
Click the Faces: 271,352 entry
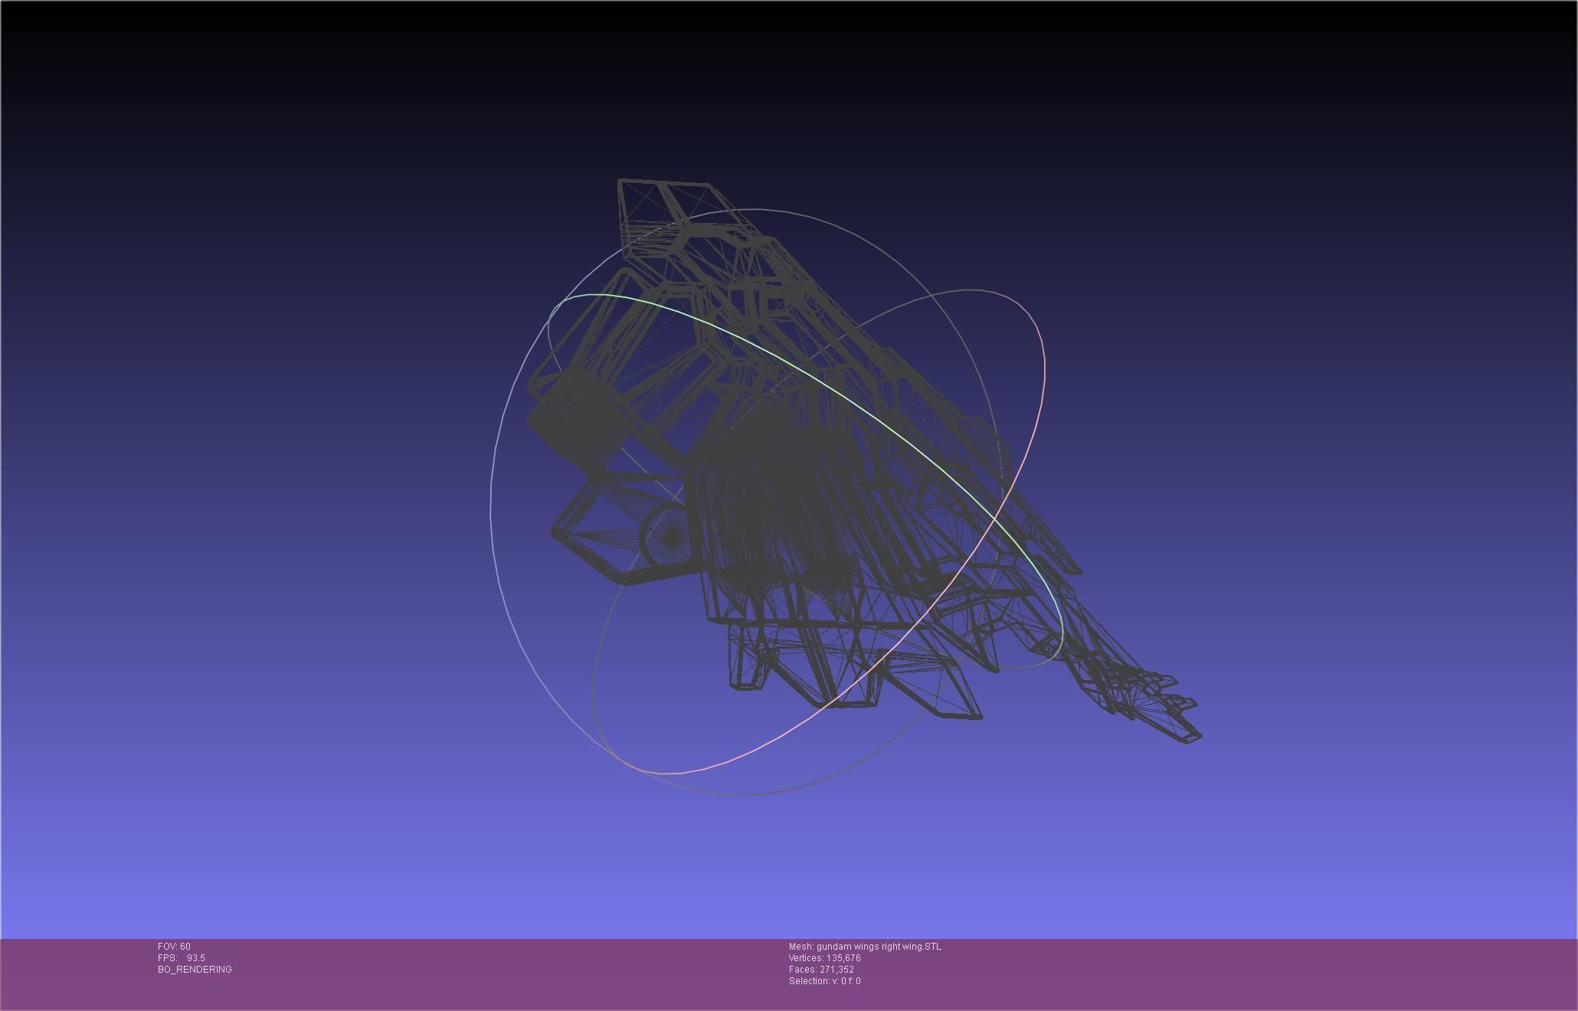click(821, 970)
